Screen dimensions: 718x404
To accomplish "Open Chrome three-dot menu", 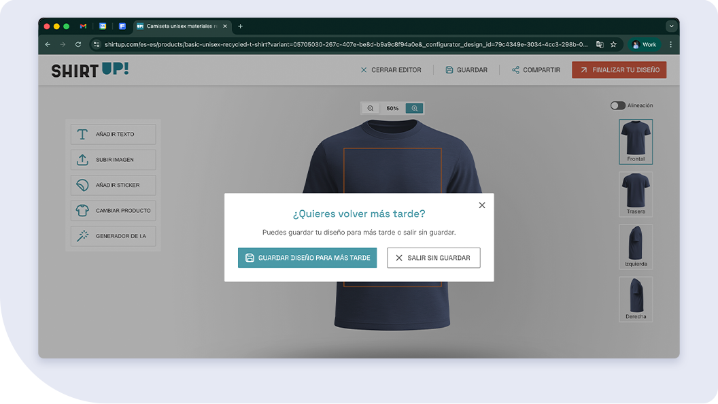I will coord(671,44).
